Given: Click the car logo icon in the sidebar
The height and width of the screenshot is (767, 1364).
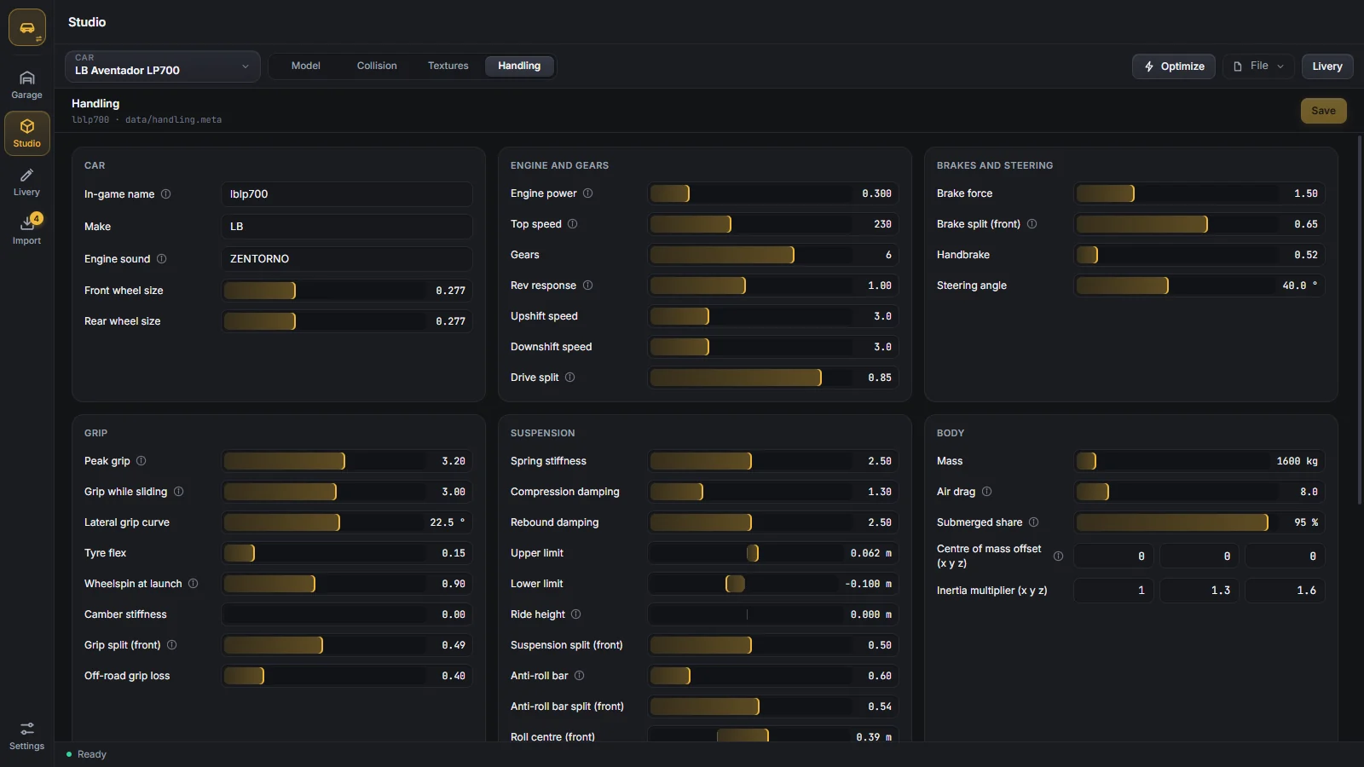Looking at the screenshot, I should tap(27, 28).
